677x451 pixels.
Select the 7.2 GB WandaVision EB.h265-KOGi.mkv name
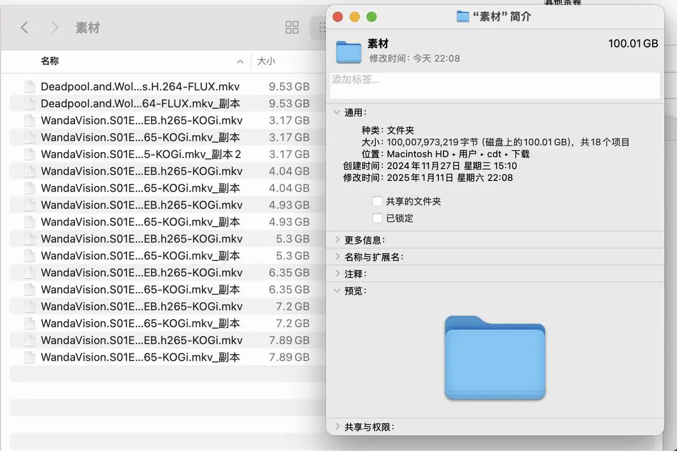pyautogui.click(x=142, y=307)
